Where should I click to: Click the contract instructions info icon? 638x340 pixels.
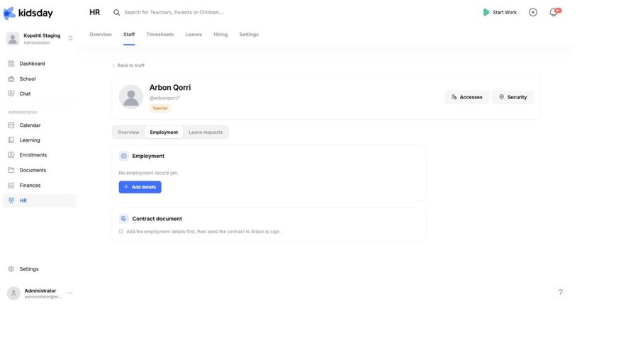tap(121, 232)
